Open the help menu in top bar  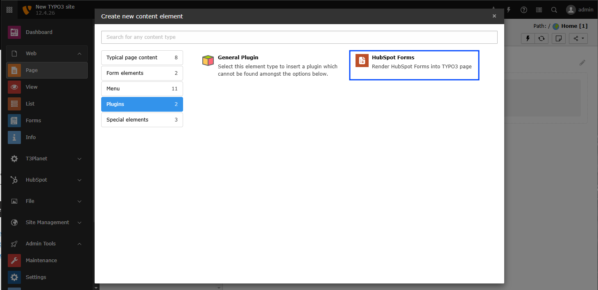click(524, 10)
